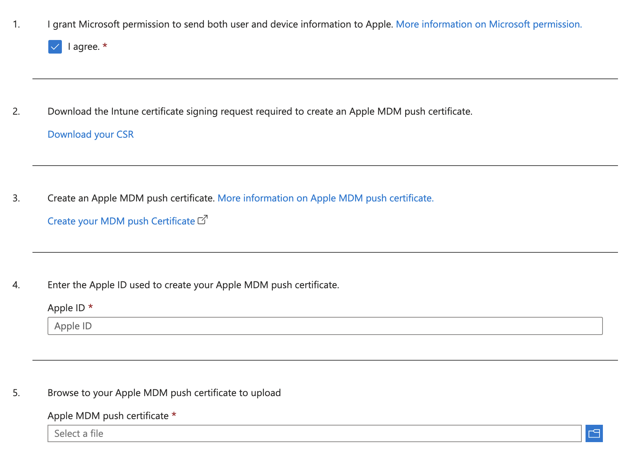621x464 pixels.
Task: Click "Download your CSR"
Action: click(x=90, y=134)
